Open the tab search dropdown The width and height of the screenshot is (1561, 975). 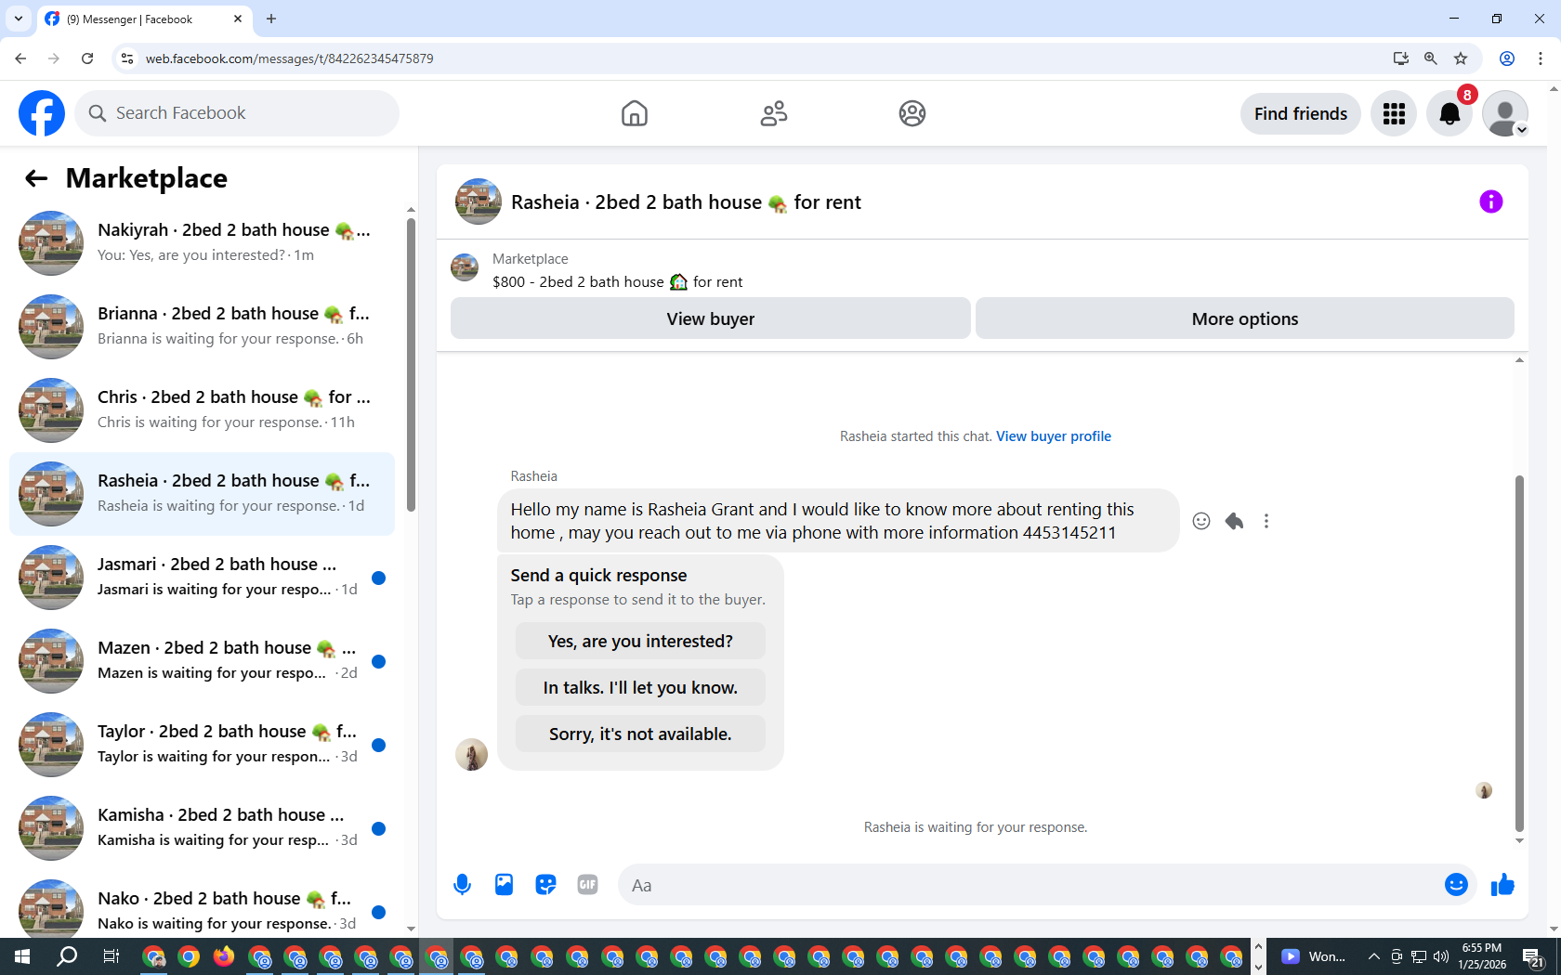(x=19, y=19)
